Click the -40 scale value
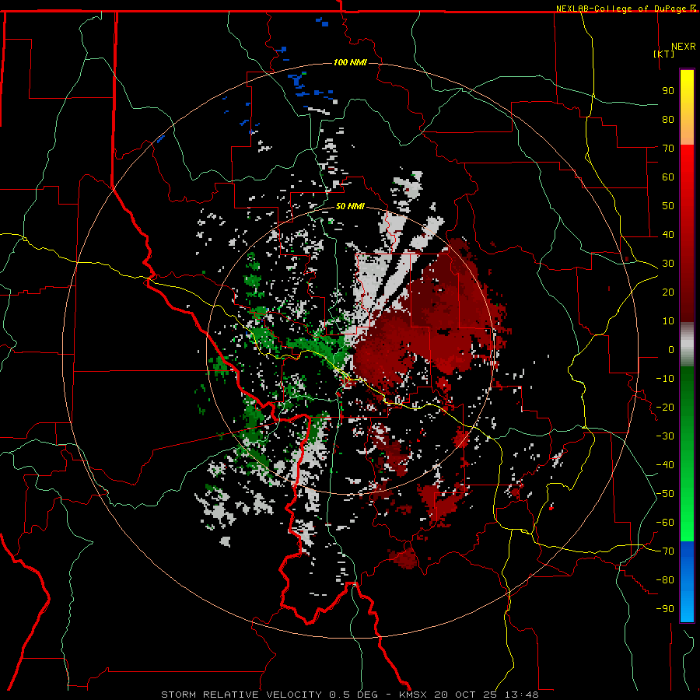The height and width of the screenshot is (700, 700). point(665,465)
